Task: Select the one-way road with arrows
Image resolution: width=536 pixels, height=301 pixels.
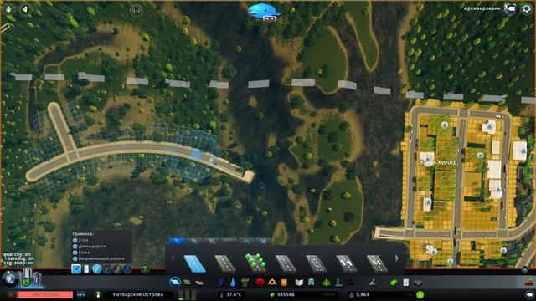Action: click(x=347, y=263)
